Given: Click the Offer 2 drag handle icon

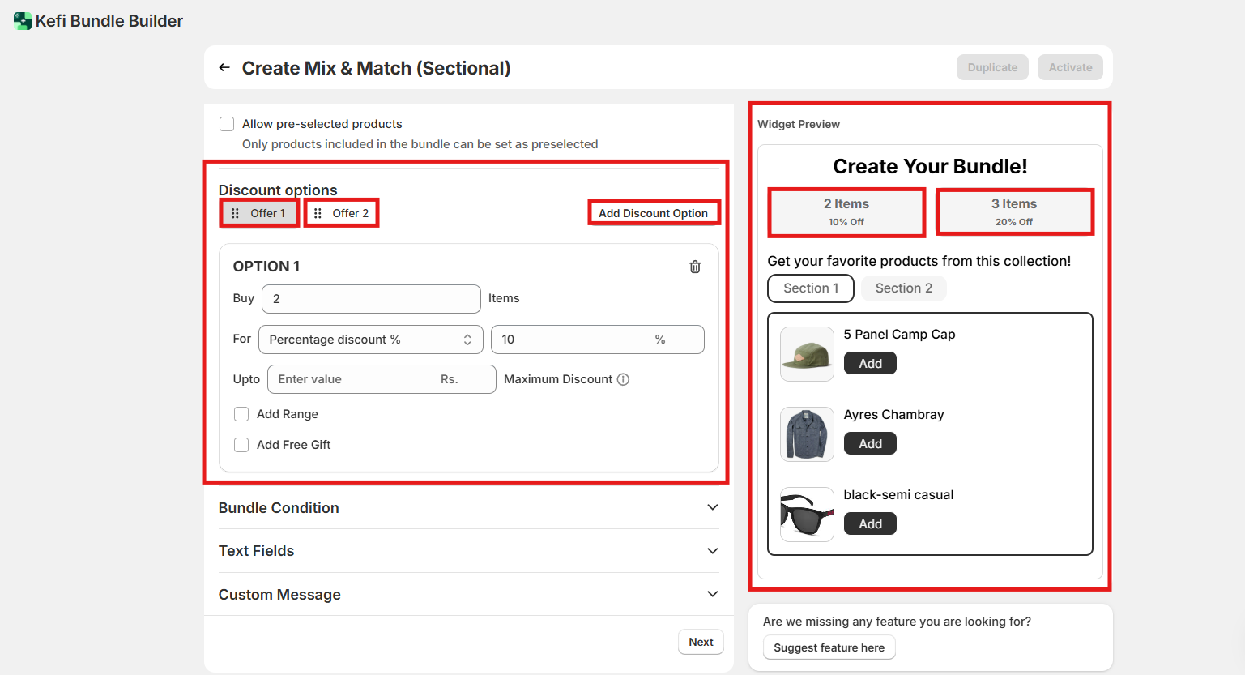Looking at the screenshot, I should (x=318, y=213).
